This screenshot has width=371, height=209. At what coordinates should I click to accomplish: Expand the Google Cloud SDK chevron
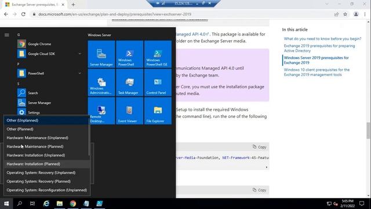coord(80,54)
